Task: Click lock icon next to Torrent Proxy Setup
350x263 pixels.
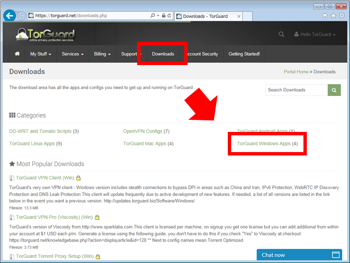Action: click(x=98, y=257)
